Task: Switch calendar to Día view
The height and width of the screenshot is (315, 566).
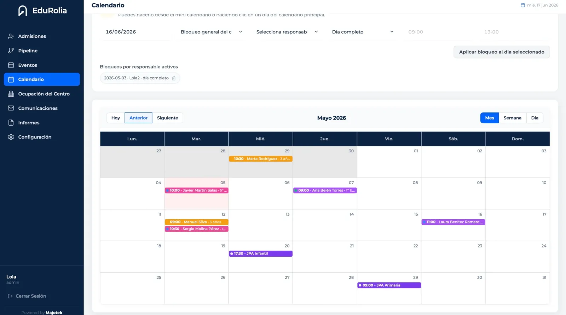Action: 535,118
